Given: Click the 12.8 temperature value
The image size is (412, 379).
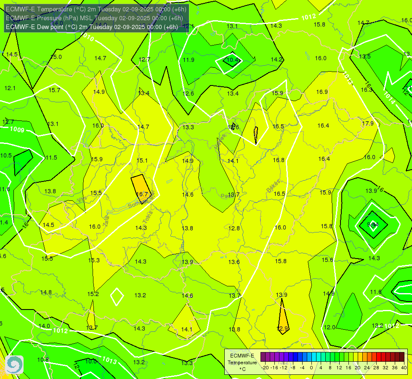Looking at the screenshot, I should click(x=234, y=228).
